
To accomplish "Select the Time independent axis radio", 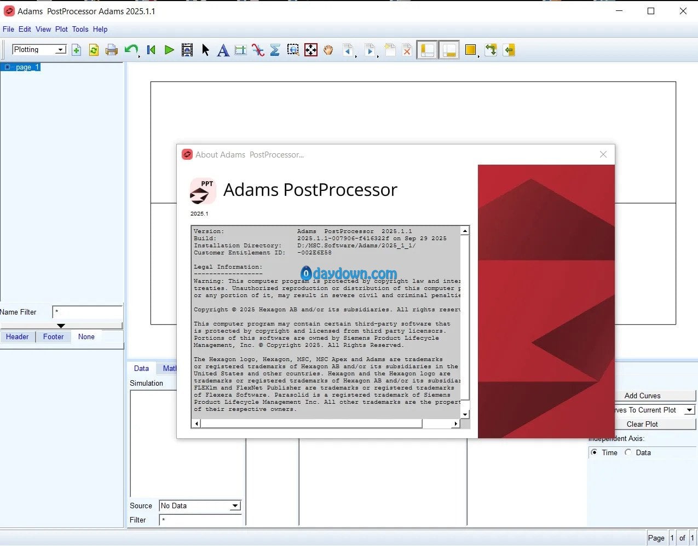I will (595, 452).
